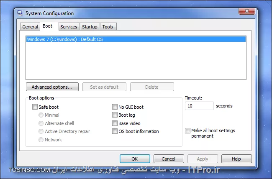
Task: Check Make all boot settings permanent
Action: (187, 130)
